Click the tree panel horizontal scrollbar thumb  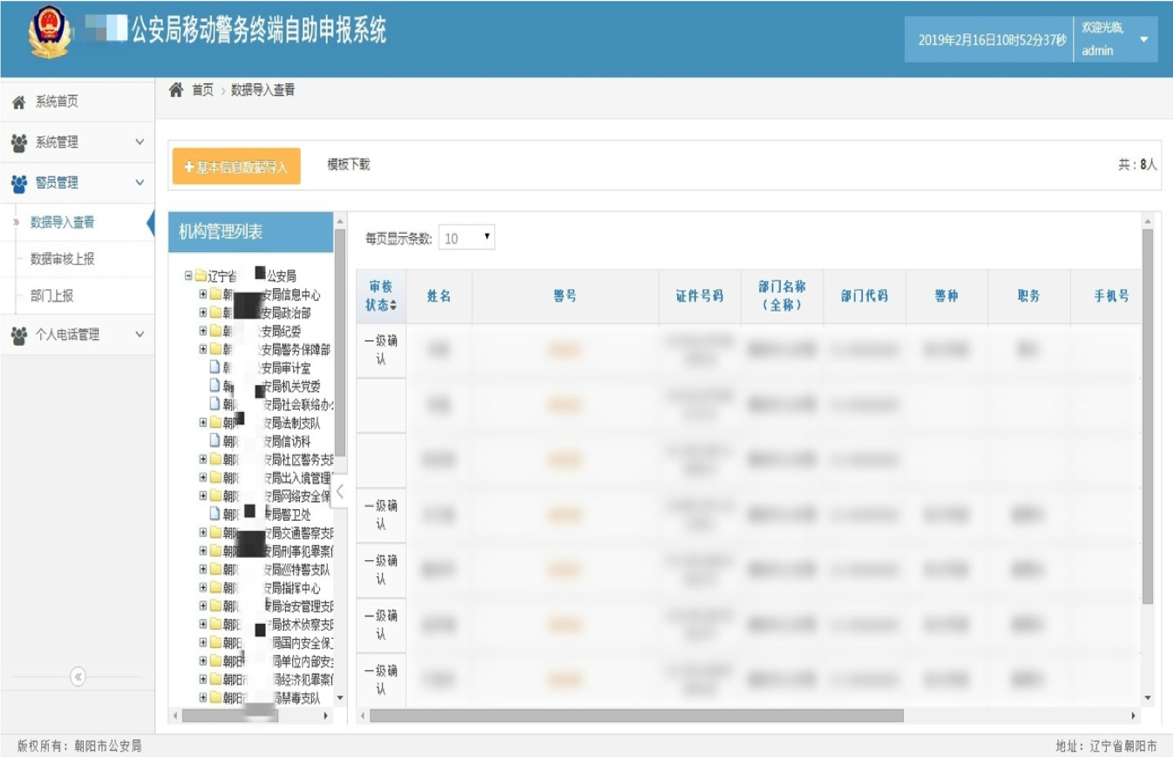pos(230,716)
